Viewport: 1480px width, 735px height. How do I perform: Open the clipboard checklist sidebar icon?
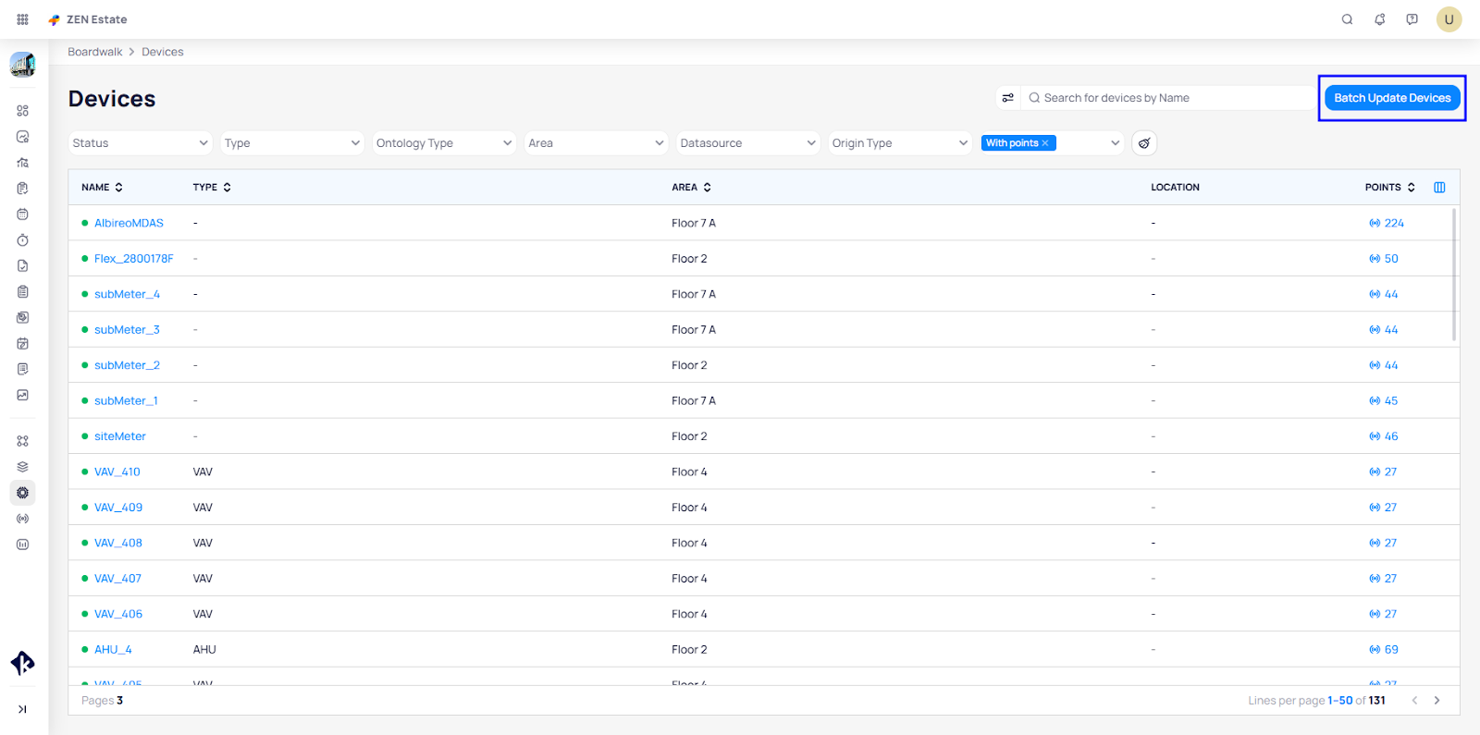tap(22, 189)
